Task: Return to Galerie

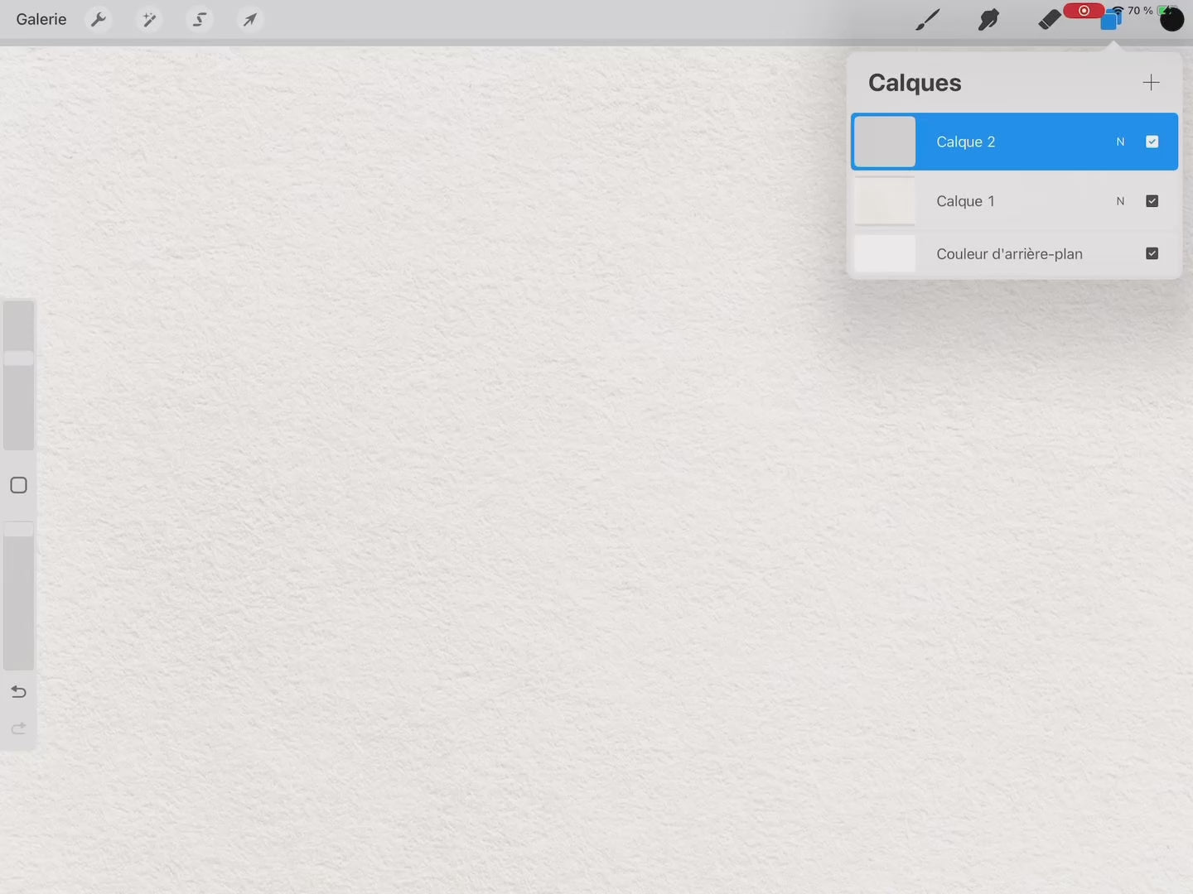Action: coord(41,19)
